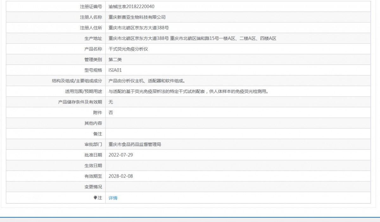This screenshot has height=222, width=380.
Task: Click the 无 value for storage conditions
Action: (x=111, y=102)
